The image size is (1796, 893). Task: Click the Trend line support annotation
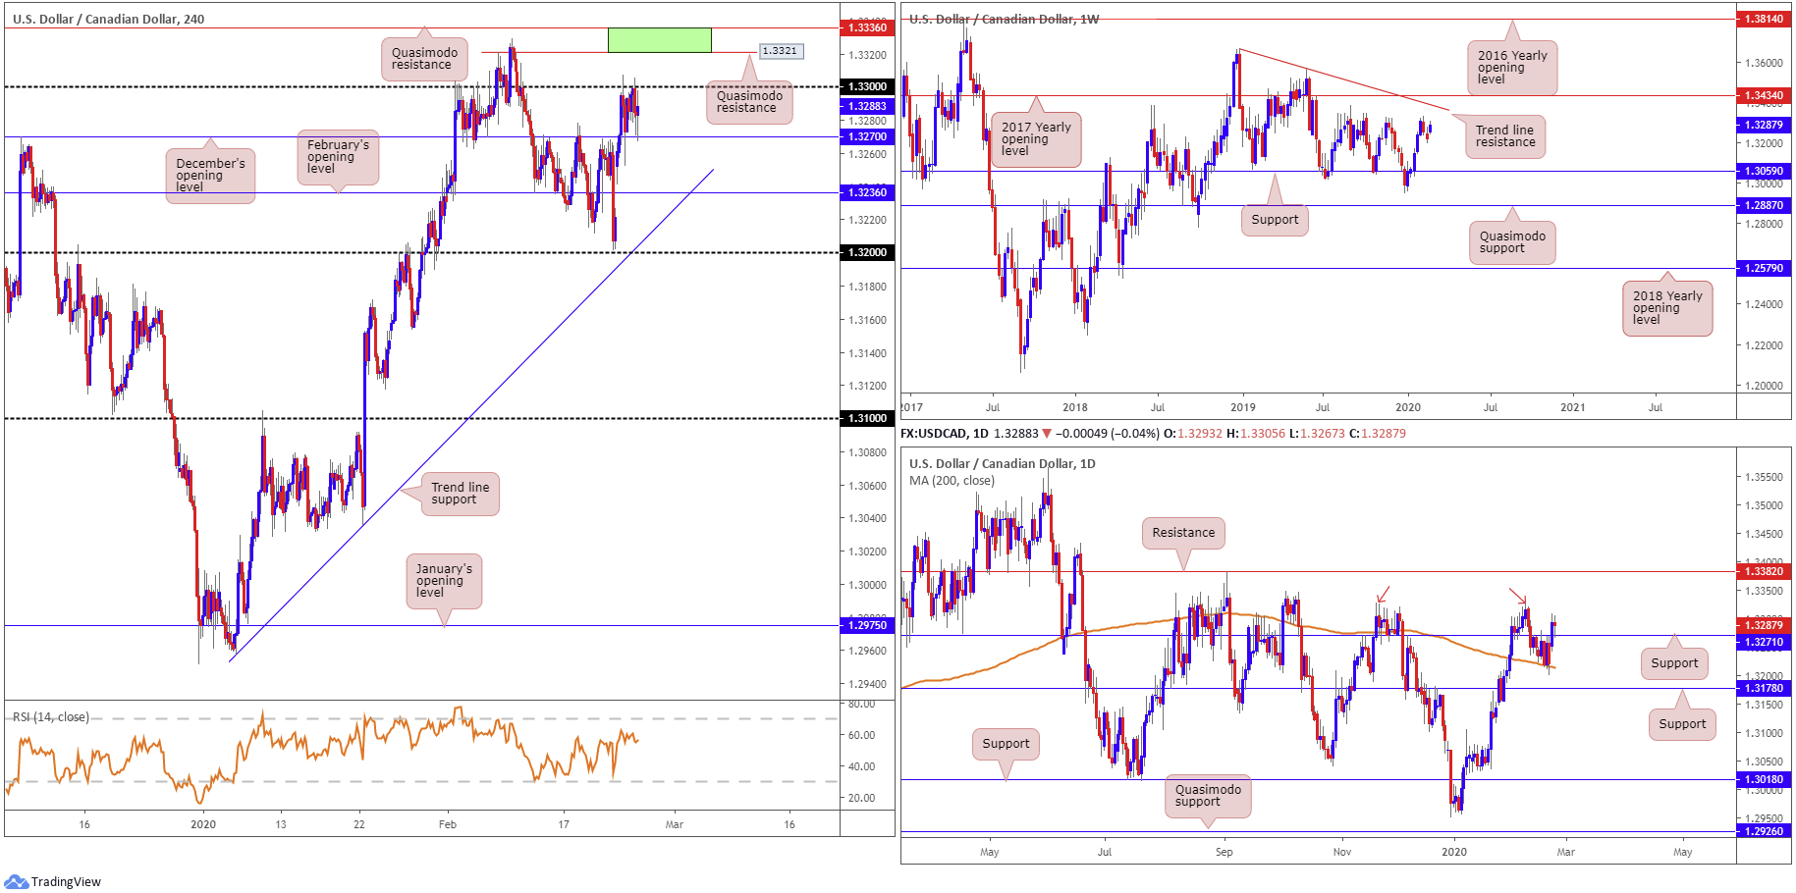coord(460,494)
